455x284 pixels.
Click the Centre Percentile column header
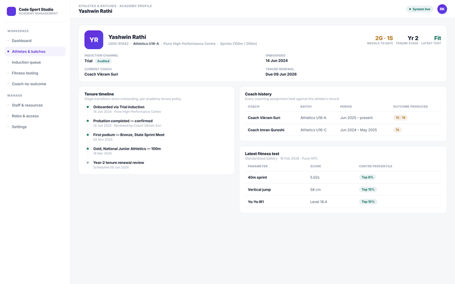pyautogui.click(x=376, y=166)
